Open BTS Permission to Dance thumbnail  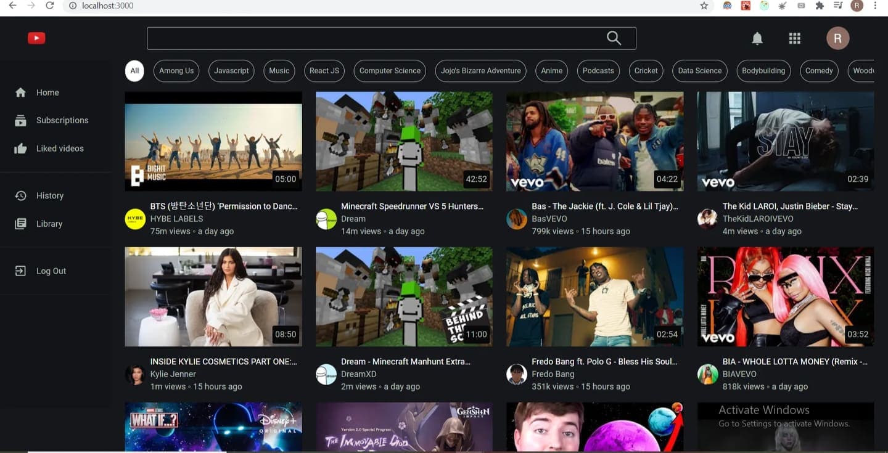213,142
